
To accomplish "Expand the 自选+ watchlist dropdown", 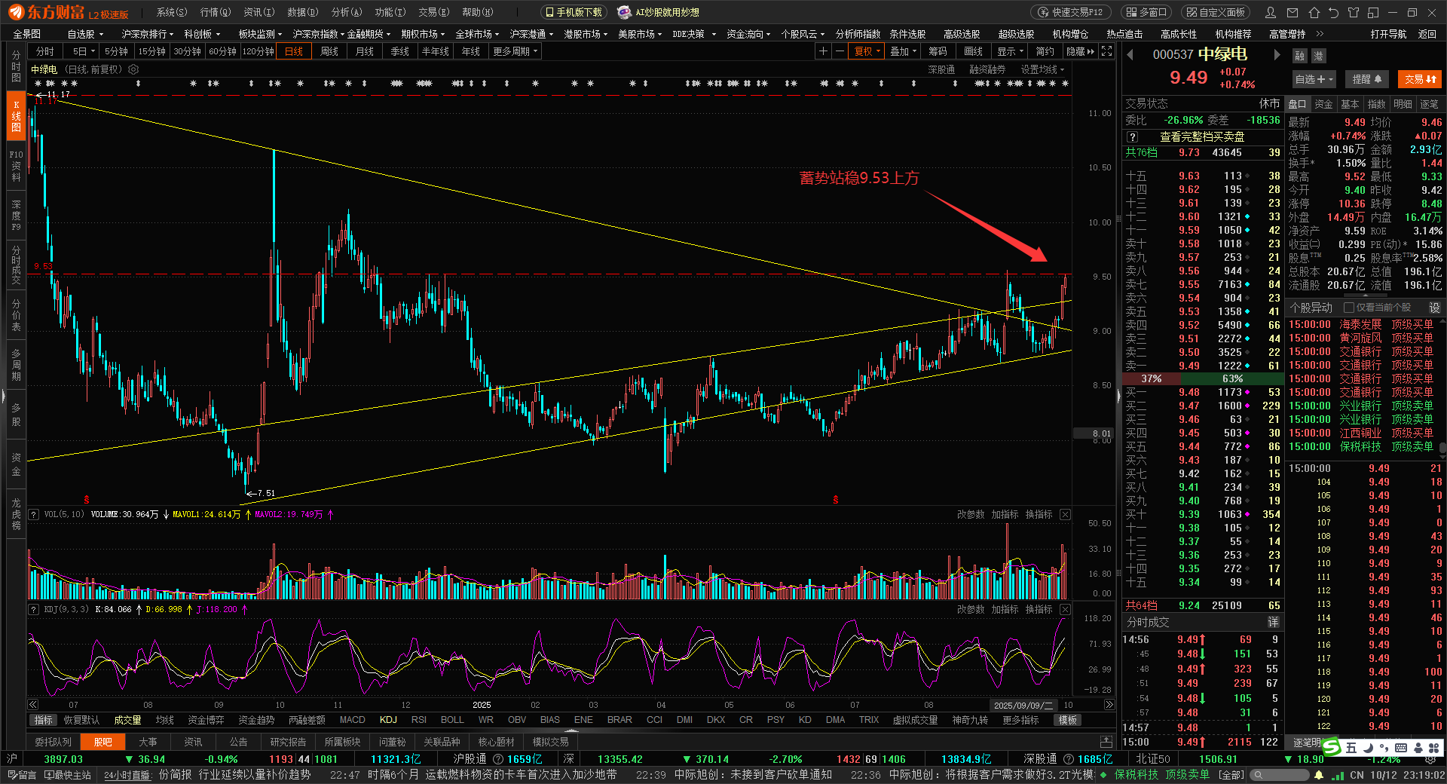I will [x=1314, y=79].
